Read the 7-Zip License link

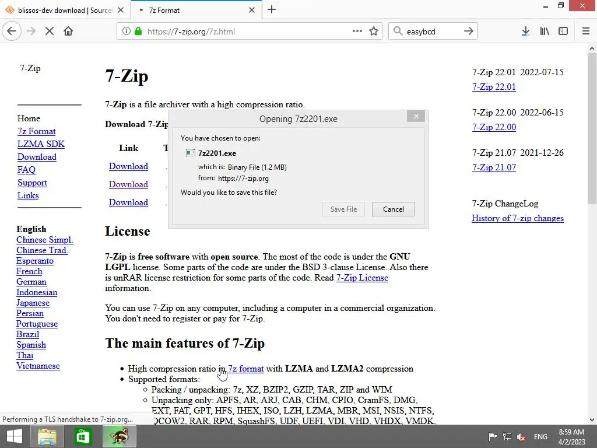coord(362,278)
